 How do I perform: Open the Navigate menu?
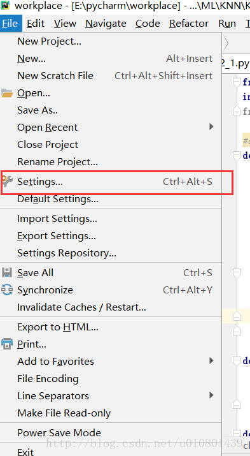point(106,23)
